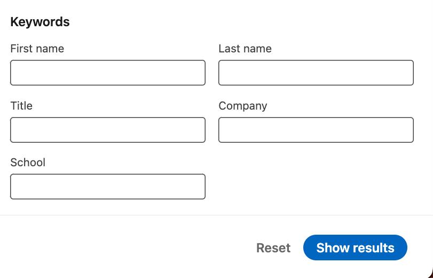This screenshot has width=433, height=278.
Task: Click the "Company" field label
Action: [x=242, y=106]
